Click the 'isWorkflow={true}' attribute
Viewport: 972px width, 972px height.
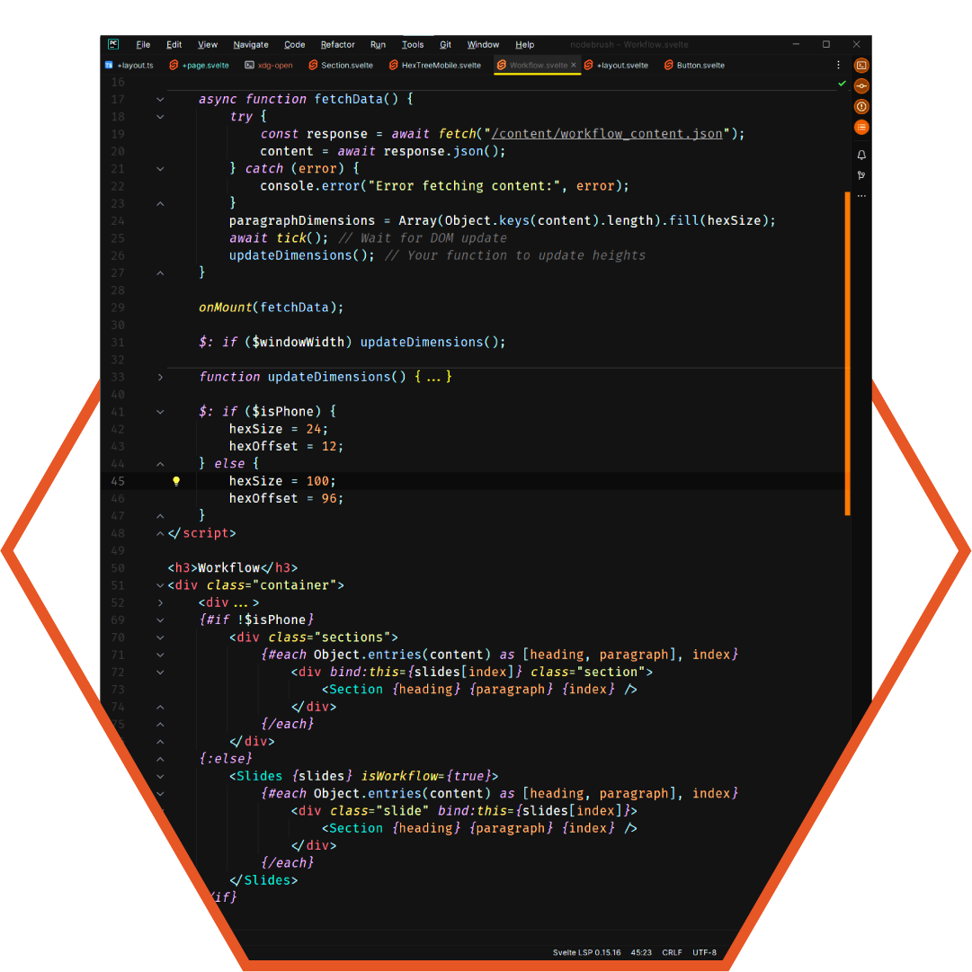tap(426, 776)
